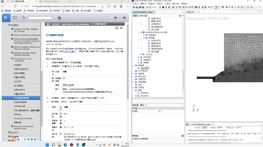263x147 pixels.
Task: Click the help viewer back arrow
Action: click(116, 18)
